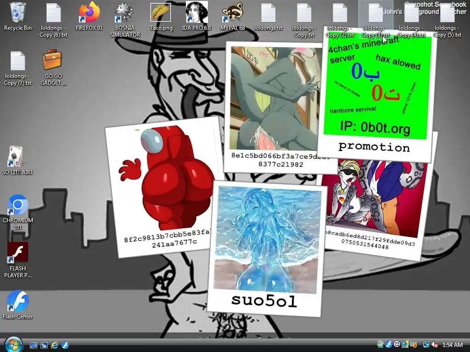The image size is (470, 352).
Task: Select the loldongs - Copy (4).txt file
Action: 411,20
